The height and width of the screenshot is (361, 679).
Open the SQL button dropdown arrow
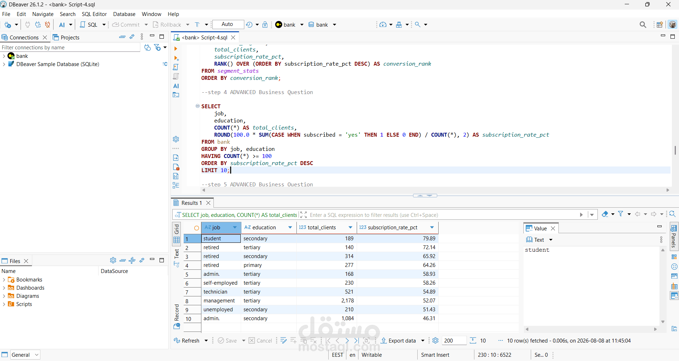coord(104,25)
